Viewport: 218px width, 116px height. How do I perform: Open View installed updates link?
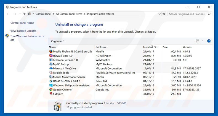tap(23, 31)
